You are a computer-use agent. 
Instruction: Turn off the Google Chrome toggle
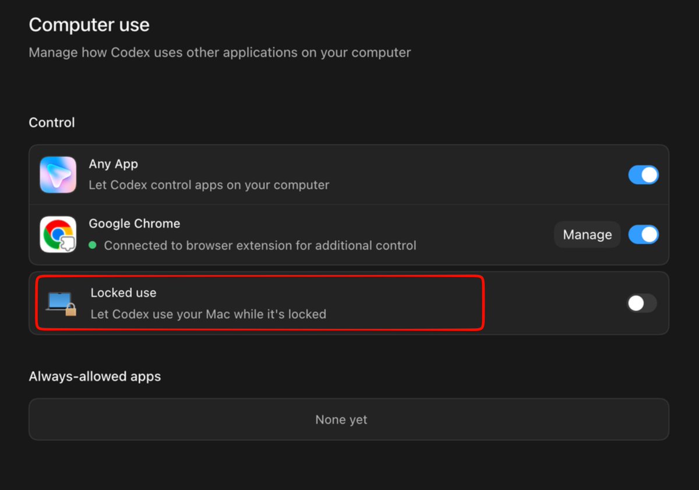point(644,234)
